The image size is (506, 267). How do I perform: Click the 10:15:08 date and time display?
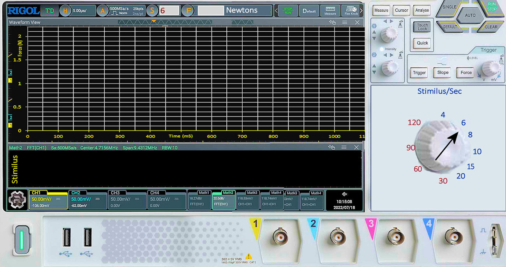click(x=344, y=204)
